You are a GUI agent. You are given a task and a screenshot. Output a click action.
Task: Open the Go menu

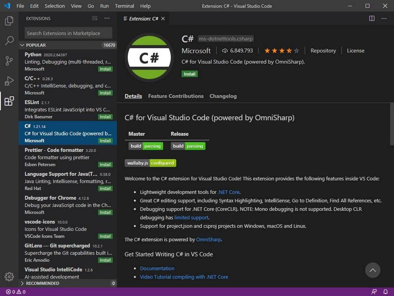(91, 6)
